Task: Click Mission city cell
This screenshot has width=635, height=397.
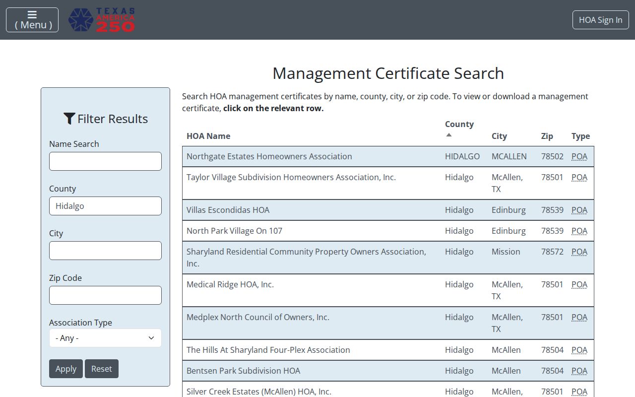Action: tap(506, 252)
